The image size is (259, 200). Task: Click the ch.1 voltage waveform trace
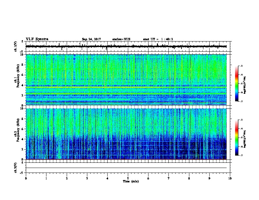coord(126,46)
